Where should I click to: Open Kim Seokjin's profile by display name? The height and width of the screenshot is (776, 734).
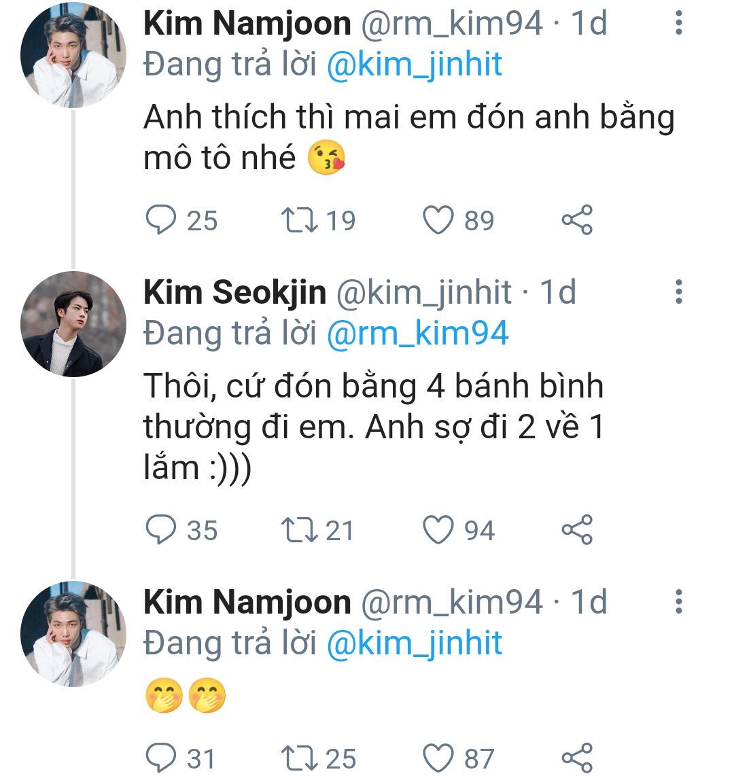click(235, 292)
